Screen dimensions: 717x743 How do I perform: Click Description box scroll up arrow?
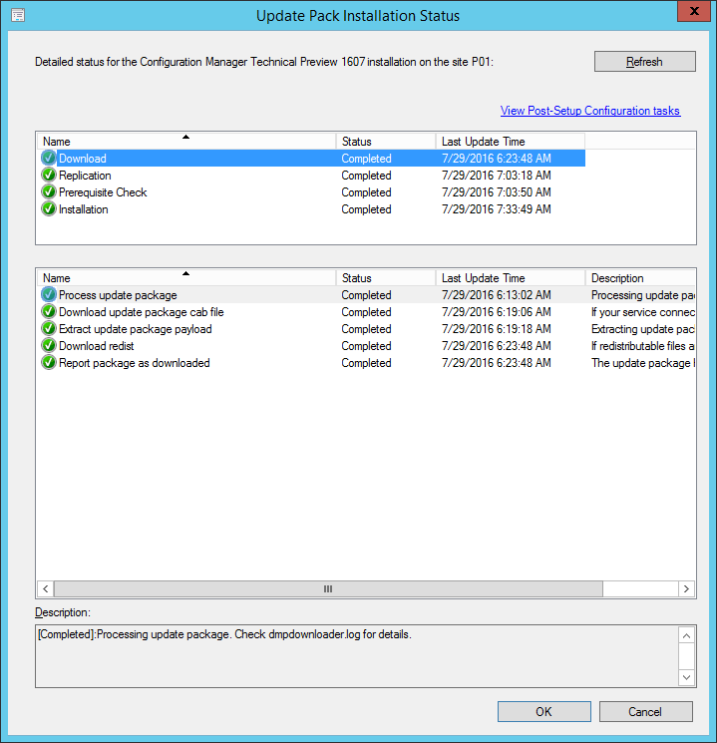686,635
